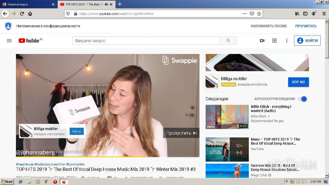Open Микс – TOP HITS 2019 title link
The height and width of the screenshot is (185, 329).
276,141
